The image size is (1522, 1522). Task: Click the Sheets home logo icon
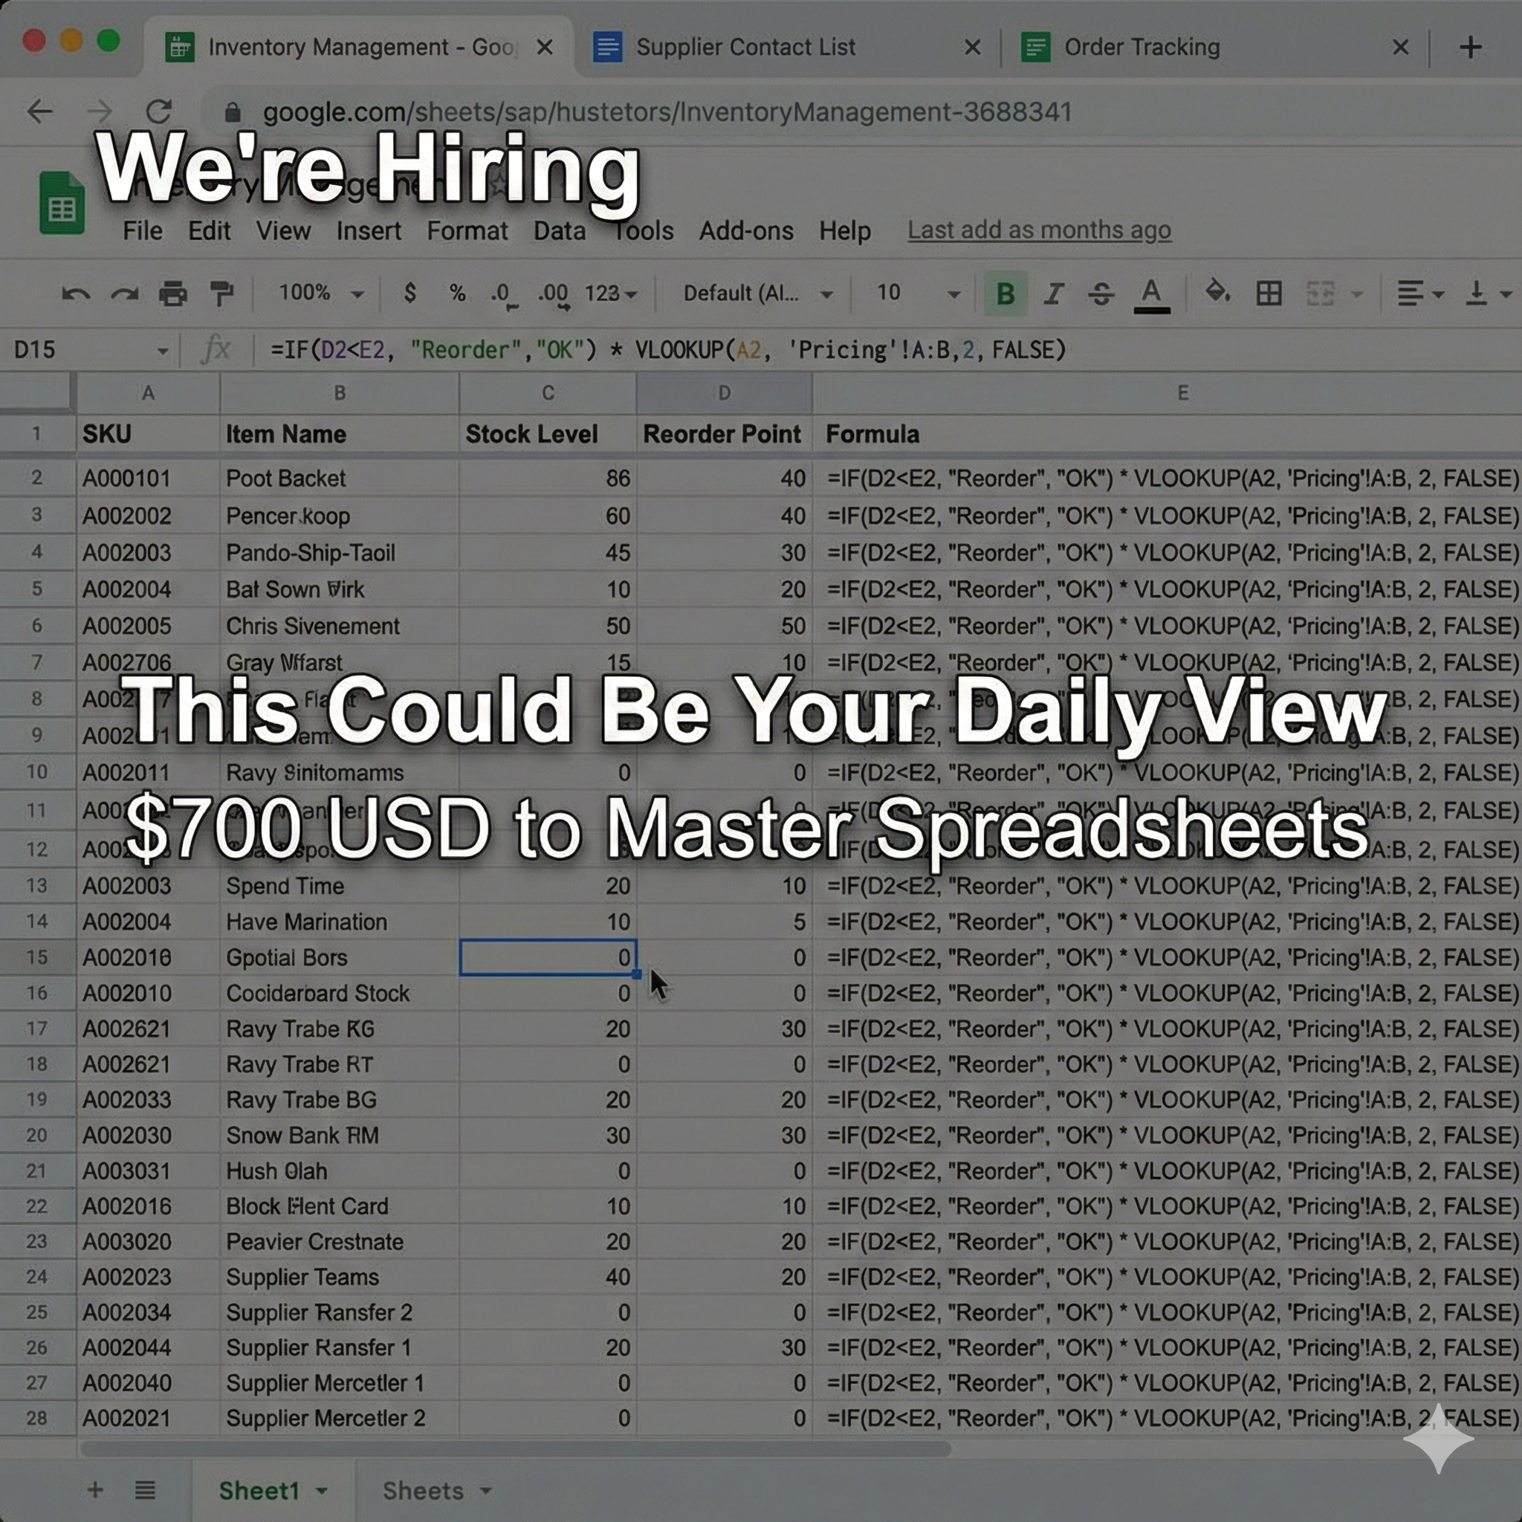pos(62,203)
